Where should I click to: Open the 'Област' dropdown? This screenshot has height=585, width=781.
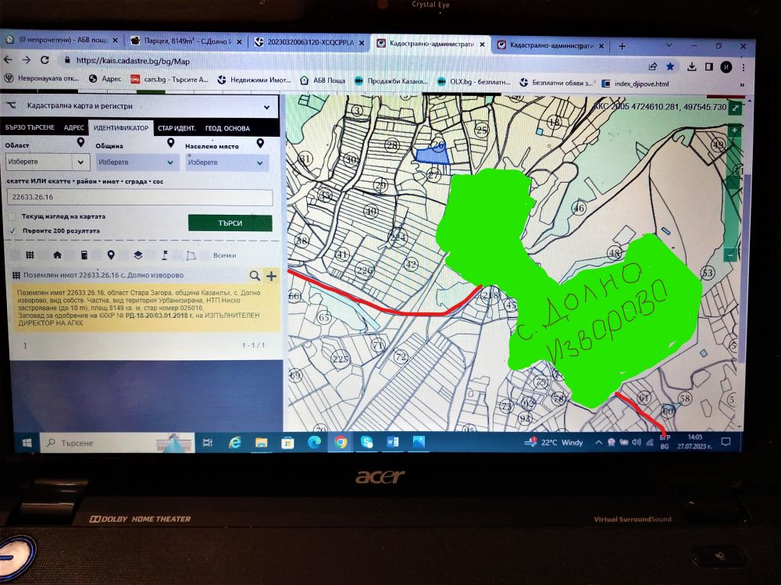47,162
